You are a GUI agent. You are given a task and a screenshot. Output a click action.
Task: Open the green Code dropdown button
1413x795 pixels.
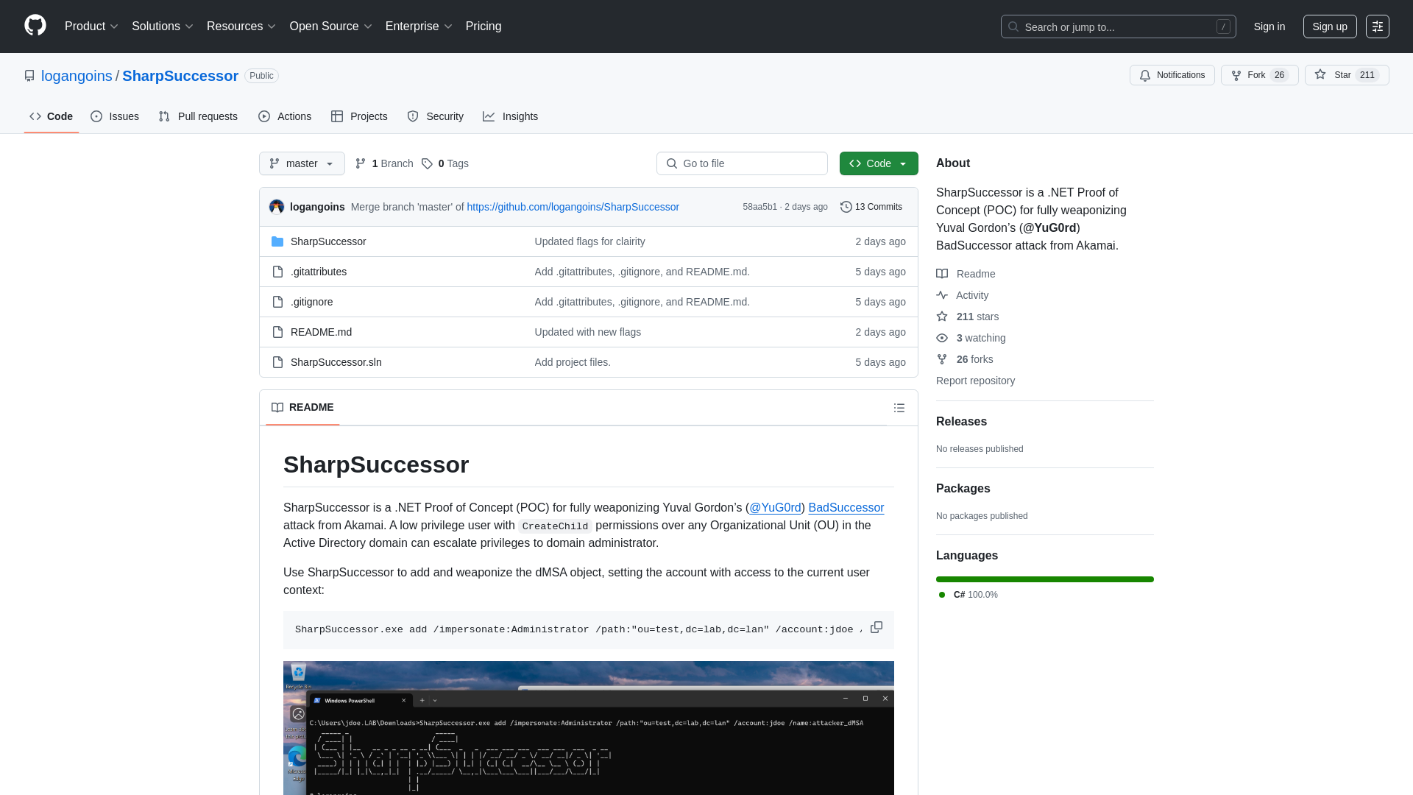(x=879, y=163)
